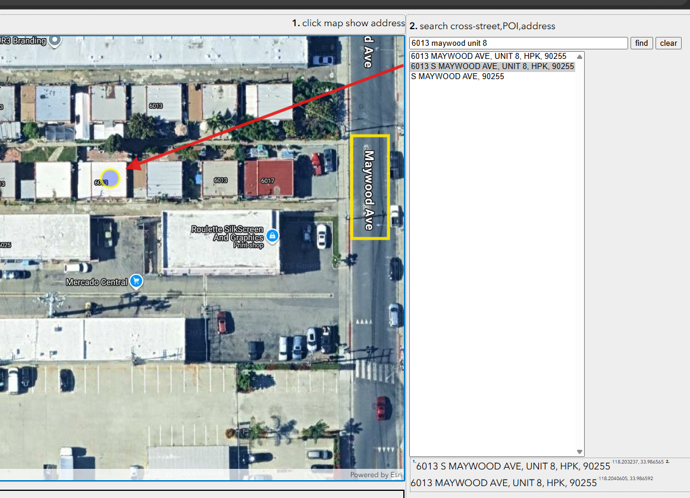Click into the address search text field
The image size is (690, 498).
click(518, 43)
